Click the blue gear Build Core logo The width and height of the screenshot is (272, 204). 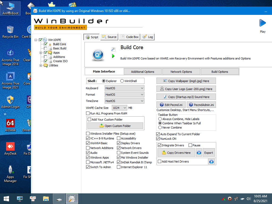point(98,55)
